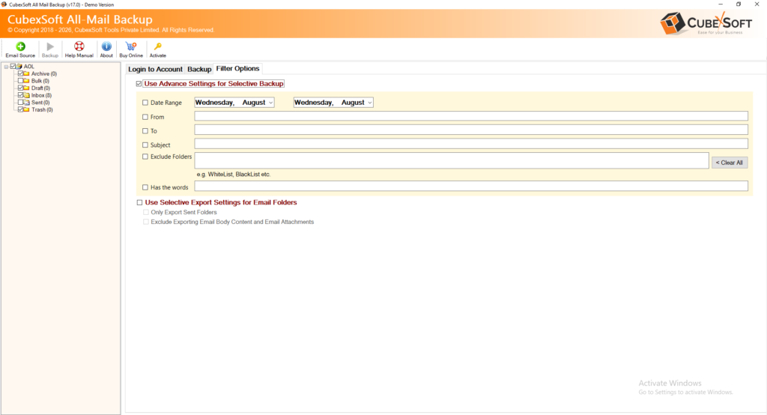Screen dimensions: 767x415
Task: Click the Activate key icon
Action: click(157, 46)
